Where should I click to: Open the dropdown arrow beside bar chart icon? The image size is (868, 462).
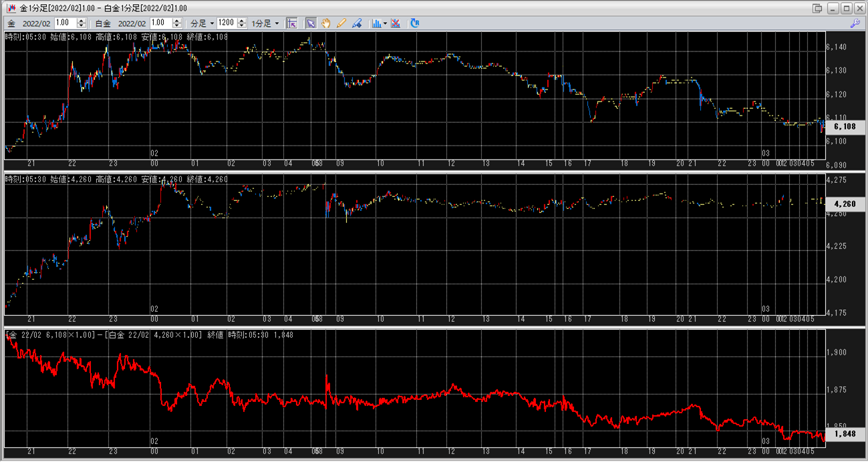(385, 23)
